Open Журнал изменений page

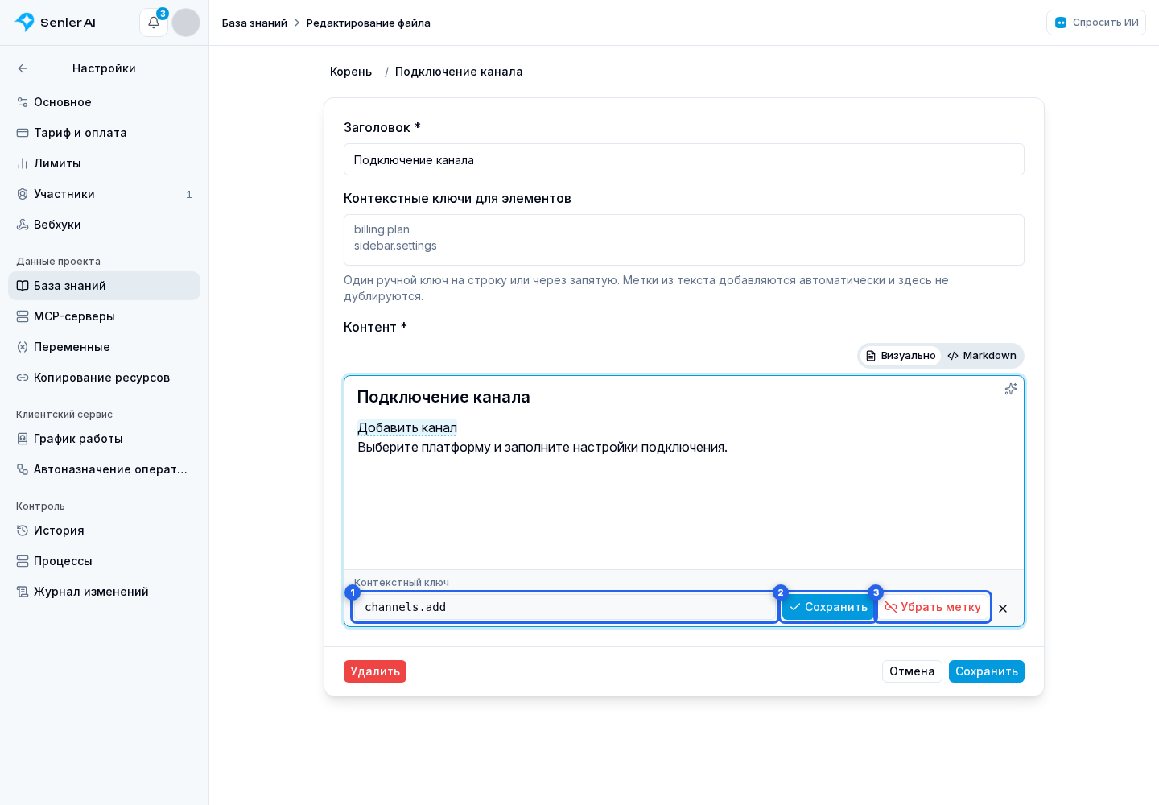pos(105,592)
